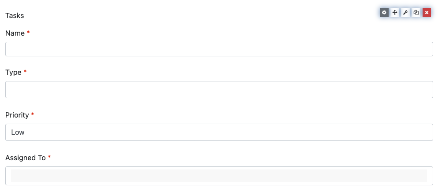Open the wrench edit icon

click(405, 13)
